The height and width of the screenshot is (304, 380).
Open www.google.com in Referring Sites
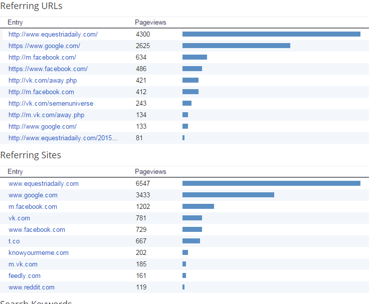click(33, 195)
